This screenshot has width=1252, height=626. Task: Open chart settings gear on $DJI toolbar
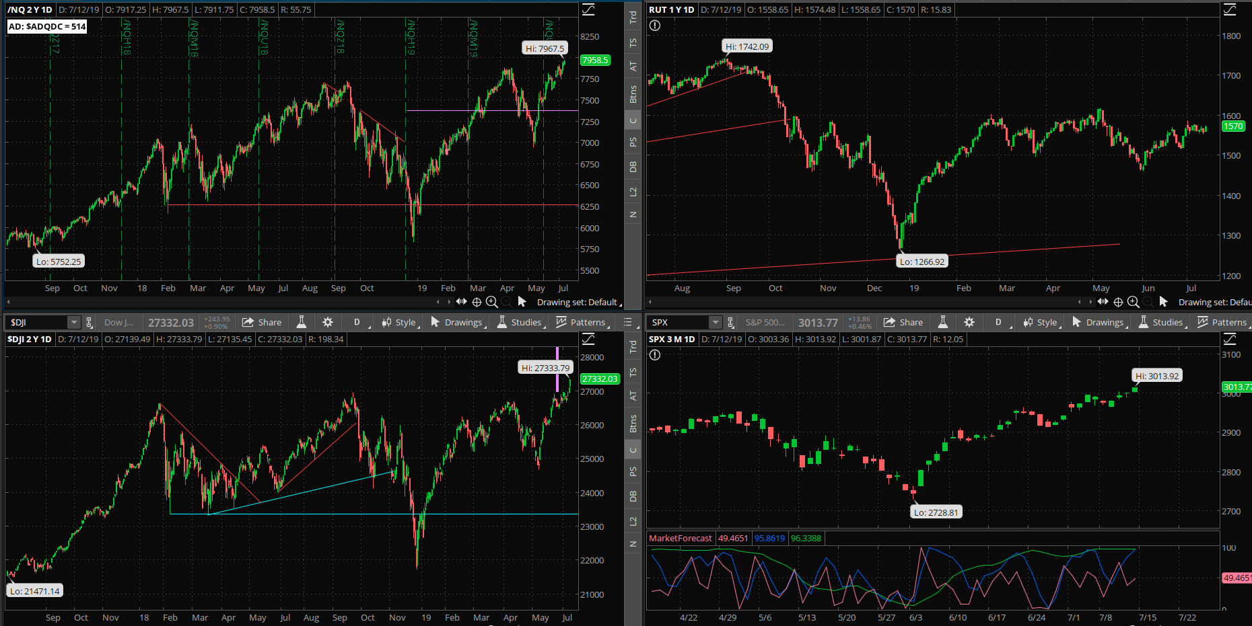coord(328,322)
